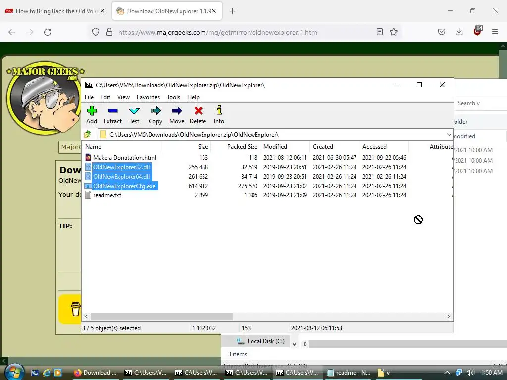Select the readme.txt file icon
This screenshot has height=380, width=507.
coord(88,195)
